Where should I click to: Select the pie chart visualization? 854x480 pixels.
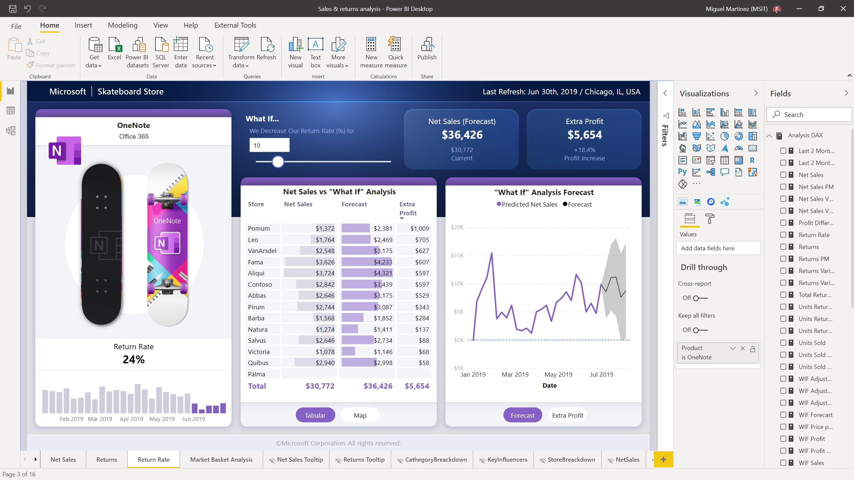pos(724,136)
